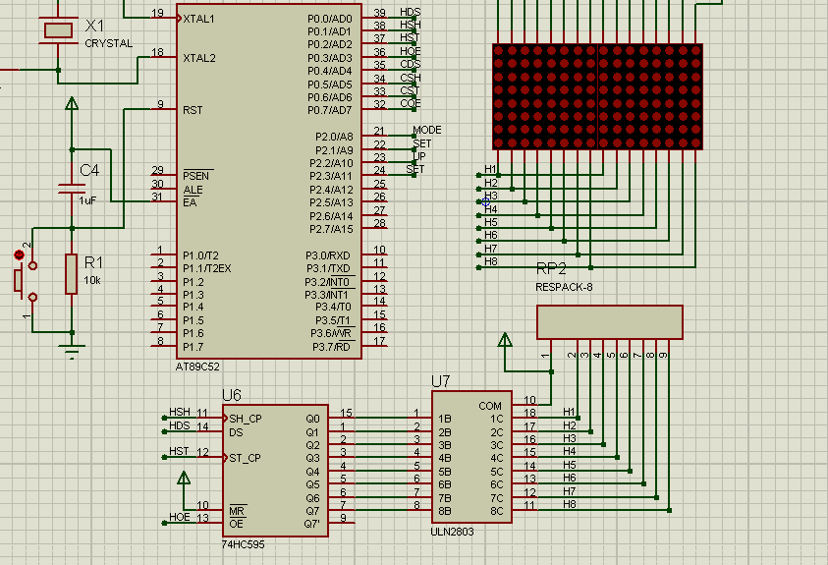Click the U6 reference label
This screenshot has width=828, height=565.
231,395
